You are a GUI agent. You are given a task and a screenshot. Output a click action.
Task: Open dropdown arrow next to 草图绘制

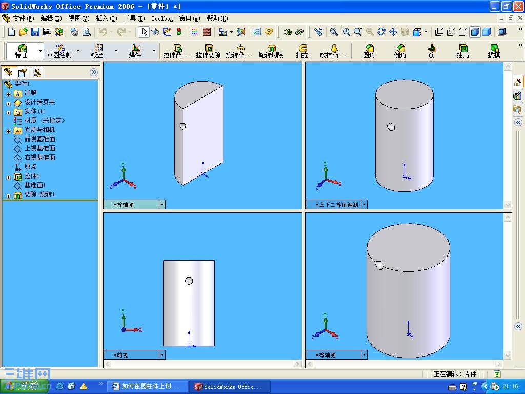[78, 51]
